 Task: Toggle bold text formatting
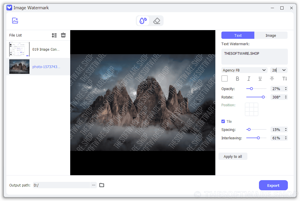(237, 79)
